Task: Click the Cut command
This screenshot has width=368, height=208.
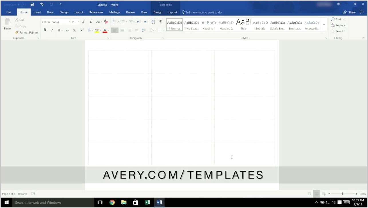Action: pos(19,20)
